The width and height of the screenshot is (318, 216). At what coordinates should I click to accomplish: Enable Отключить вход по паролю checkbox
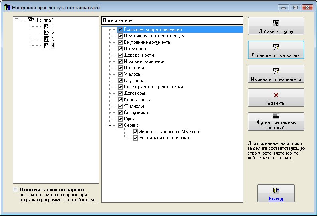click(x=15, y=190)
